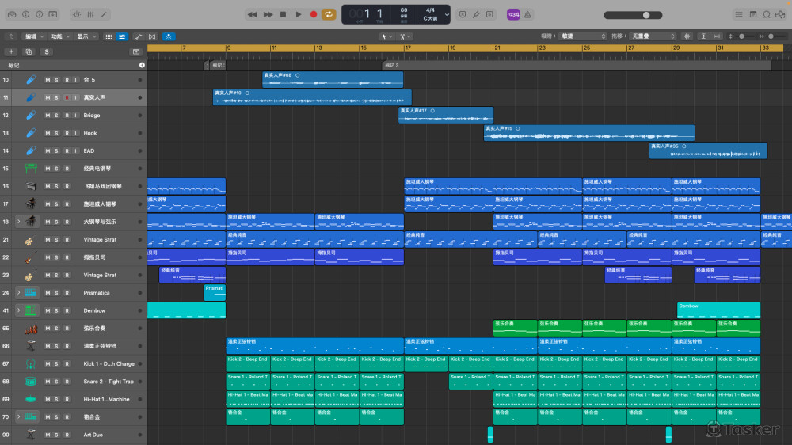
Task: Click the Rewind transport button
Action: point(252,14)
